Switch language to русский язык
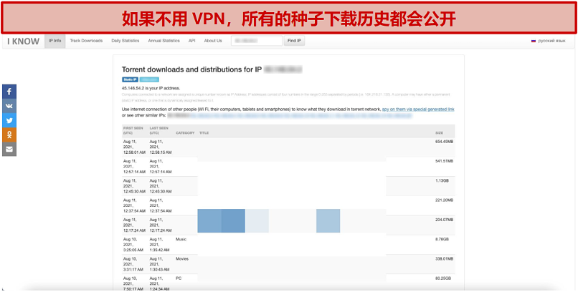The width and height of the screenshot is (578, 292). tap(551, 41)
